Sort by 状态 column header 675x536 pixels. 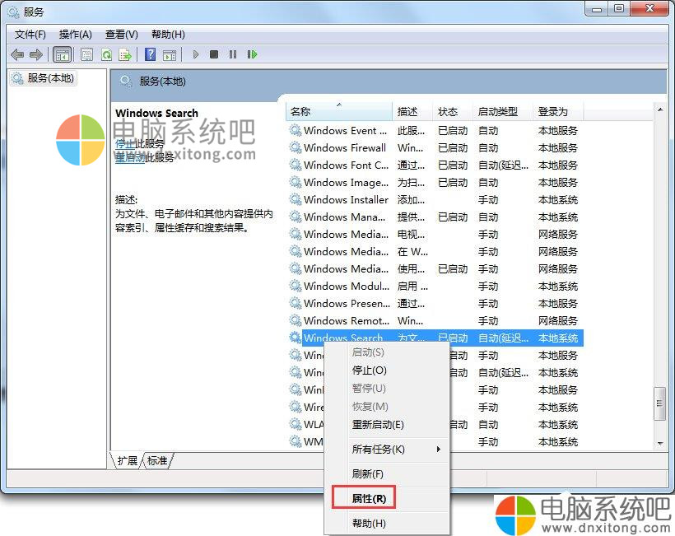[452, 111]
